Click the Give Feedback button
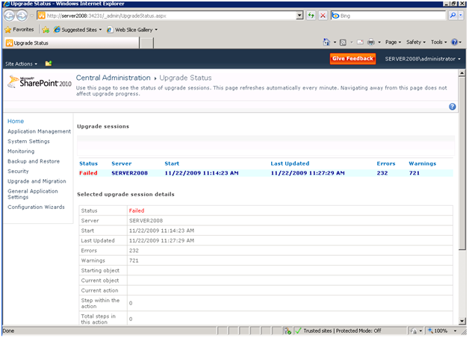This screenshot has width=469, height=338. [x=352, y=59]
